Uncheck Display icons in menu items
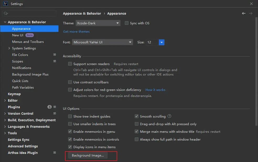258x162 pixels. pyautogui.click(x=70, y=147)
